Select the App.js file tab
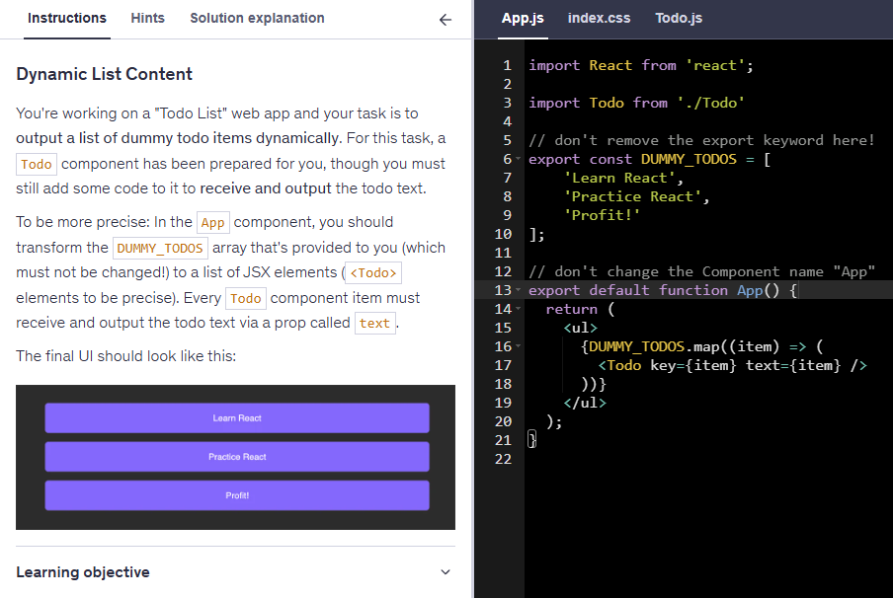The width and height of the screenshot is (893, 598). pyautogui.click(x=523, y=18)
